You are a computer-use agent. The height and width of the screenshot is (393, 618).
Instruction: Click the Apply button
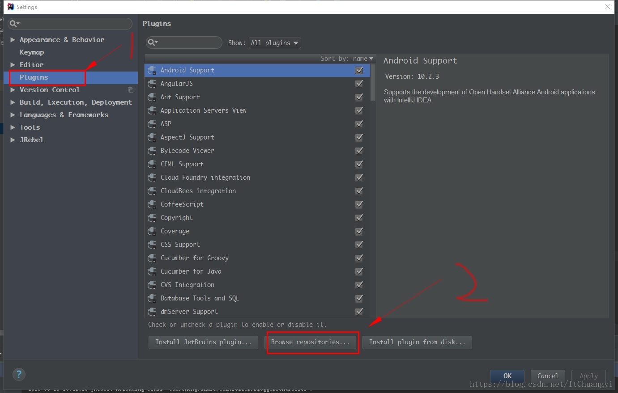(x=588, y=376)
